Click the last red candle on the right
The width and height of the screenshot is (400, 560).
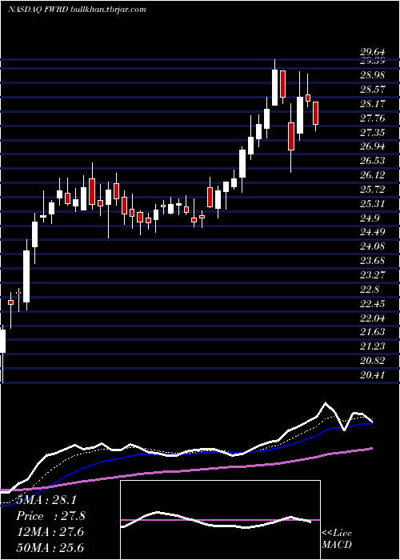point(315,114)
